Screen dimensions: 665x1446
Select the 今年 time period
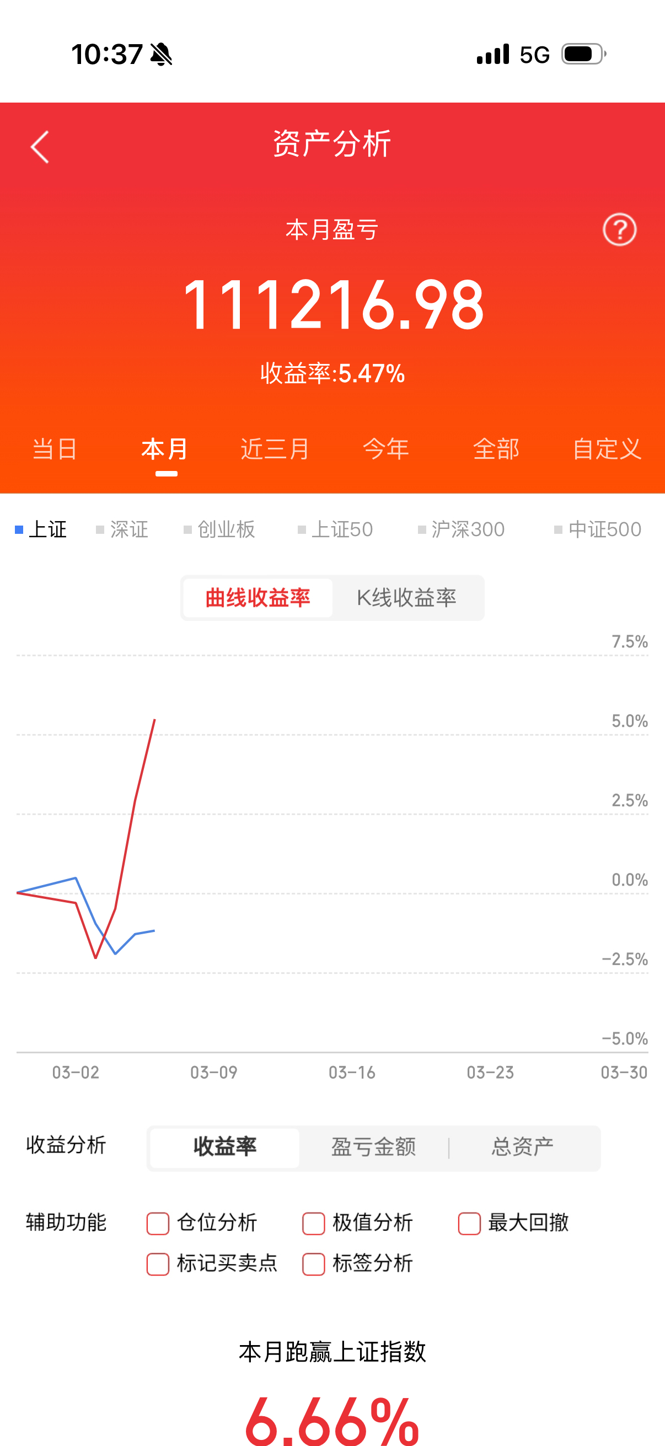(x=385, y=449)
